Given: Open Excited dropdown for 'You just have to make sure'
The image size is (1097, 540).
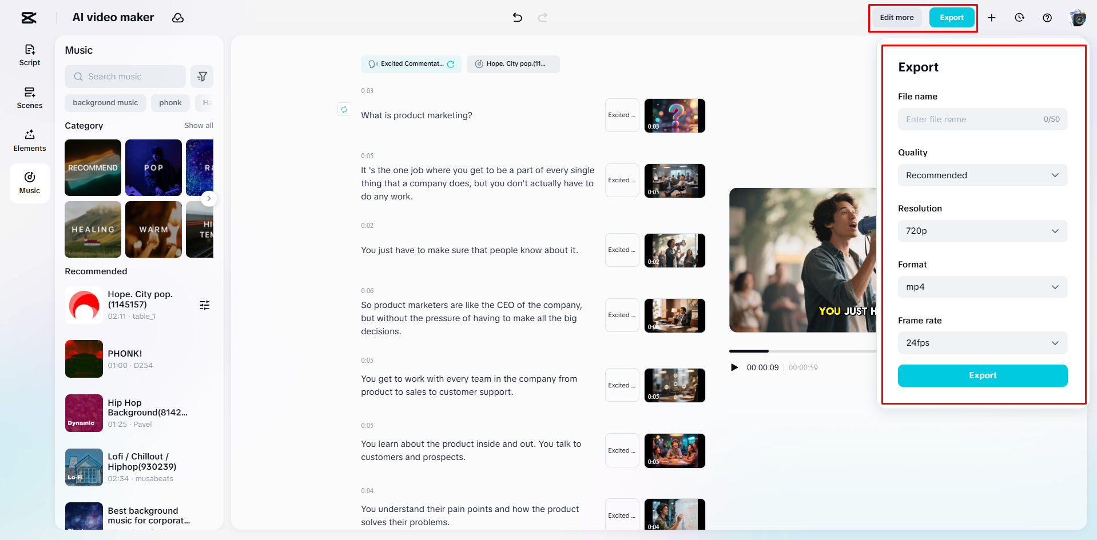Looking at the screenshot, I should coord(622,250).
